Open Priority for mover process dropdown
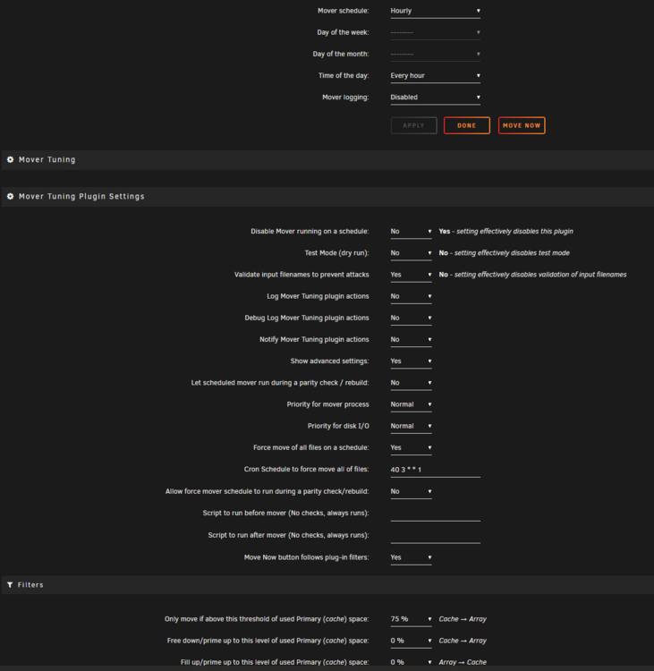654x671 pixels. (411, 404)
